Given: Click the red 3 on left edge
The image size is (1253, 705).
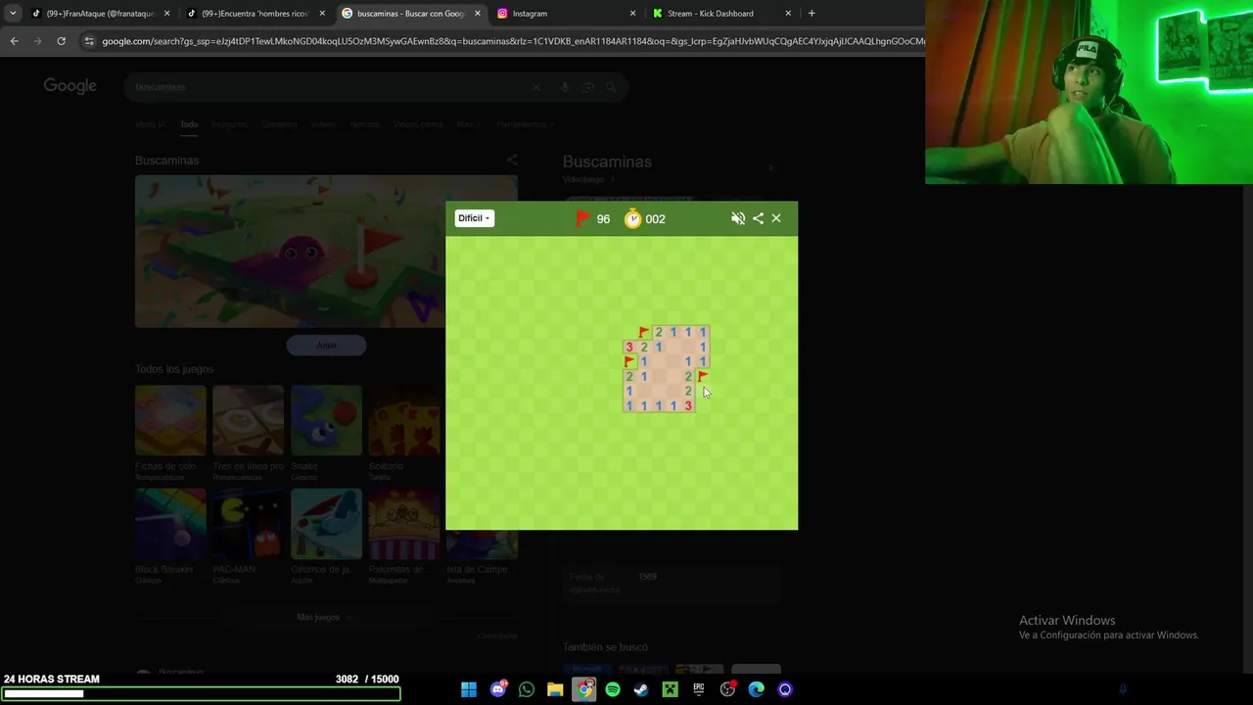Looking at the screenshot, I should (629, 348).
